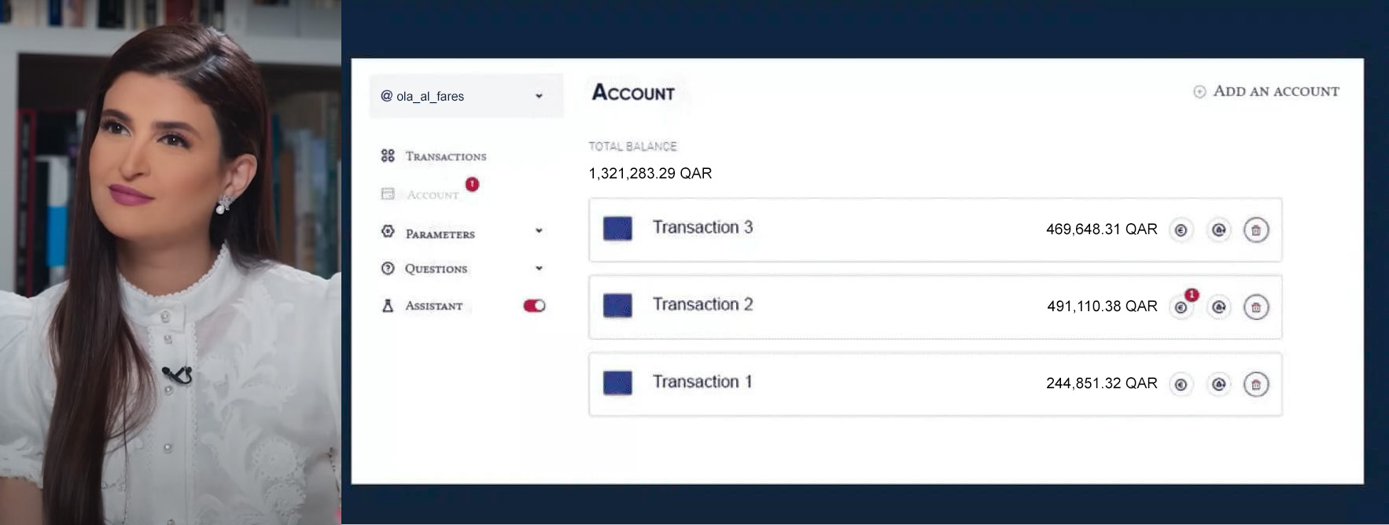Viewport: 1389px width, 525px height.
Task: Click the at-sign icon on Transaction 2
Action: (1218, 307)
